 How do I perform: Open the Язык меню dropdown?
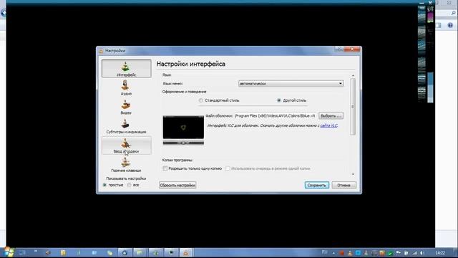click(291, 84)
